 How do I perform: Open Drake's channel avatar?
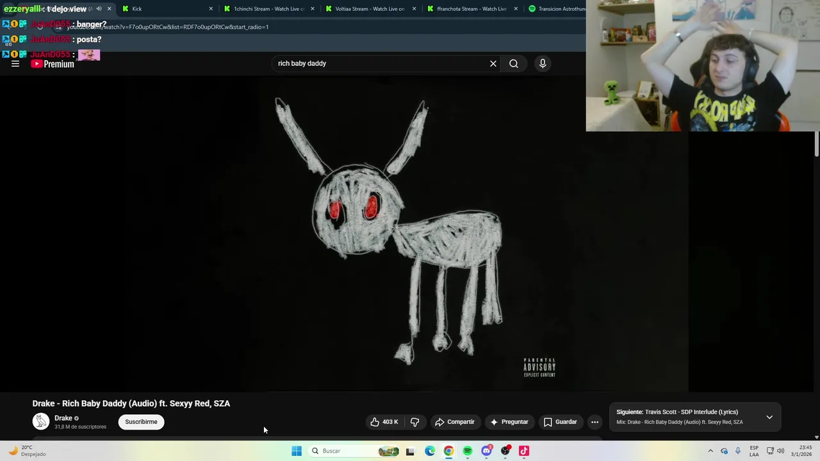tap(41, 421)
